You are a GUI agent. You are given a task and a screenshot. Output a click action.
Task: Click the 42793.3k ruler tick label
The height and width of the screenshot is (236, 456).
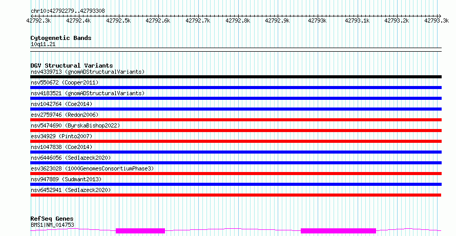(x=437, y=20)
